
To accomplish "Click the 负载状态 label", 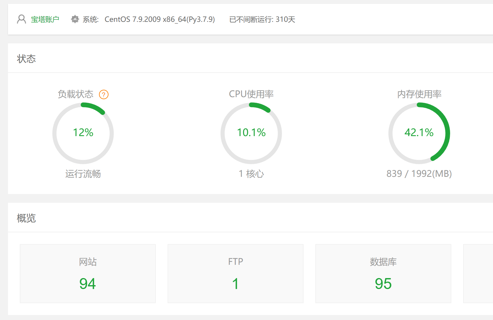I will [76, 94].
